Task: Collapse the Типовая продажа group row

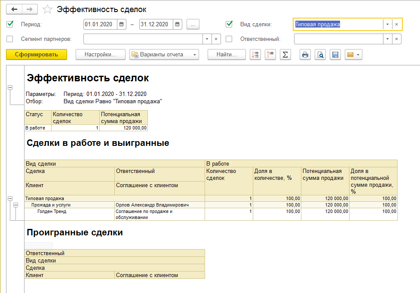Action: point(10,198)
